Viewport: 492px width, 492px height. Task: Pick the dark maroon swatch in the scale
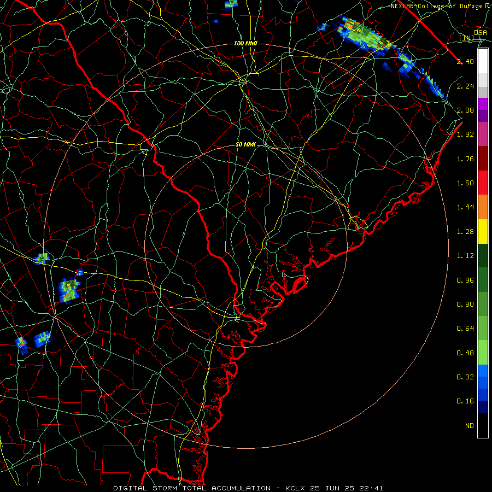coord(483,159)
